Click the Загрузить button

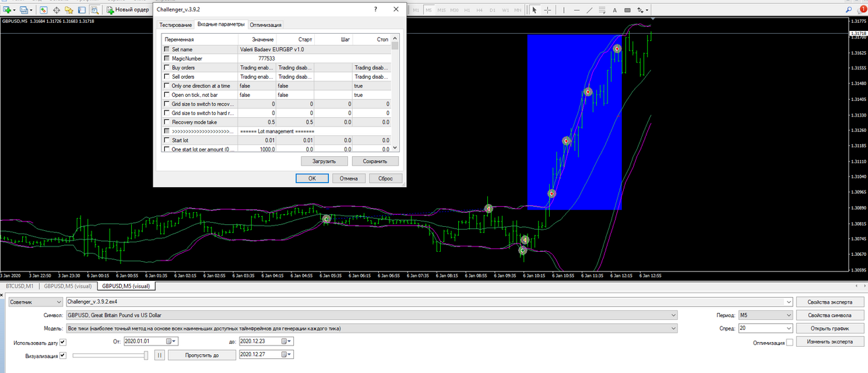point(324,162)
